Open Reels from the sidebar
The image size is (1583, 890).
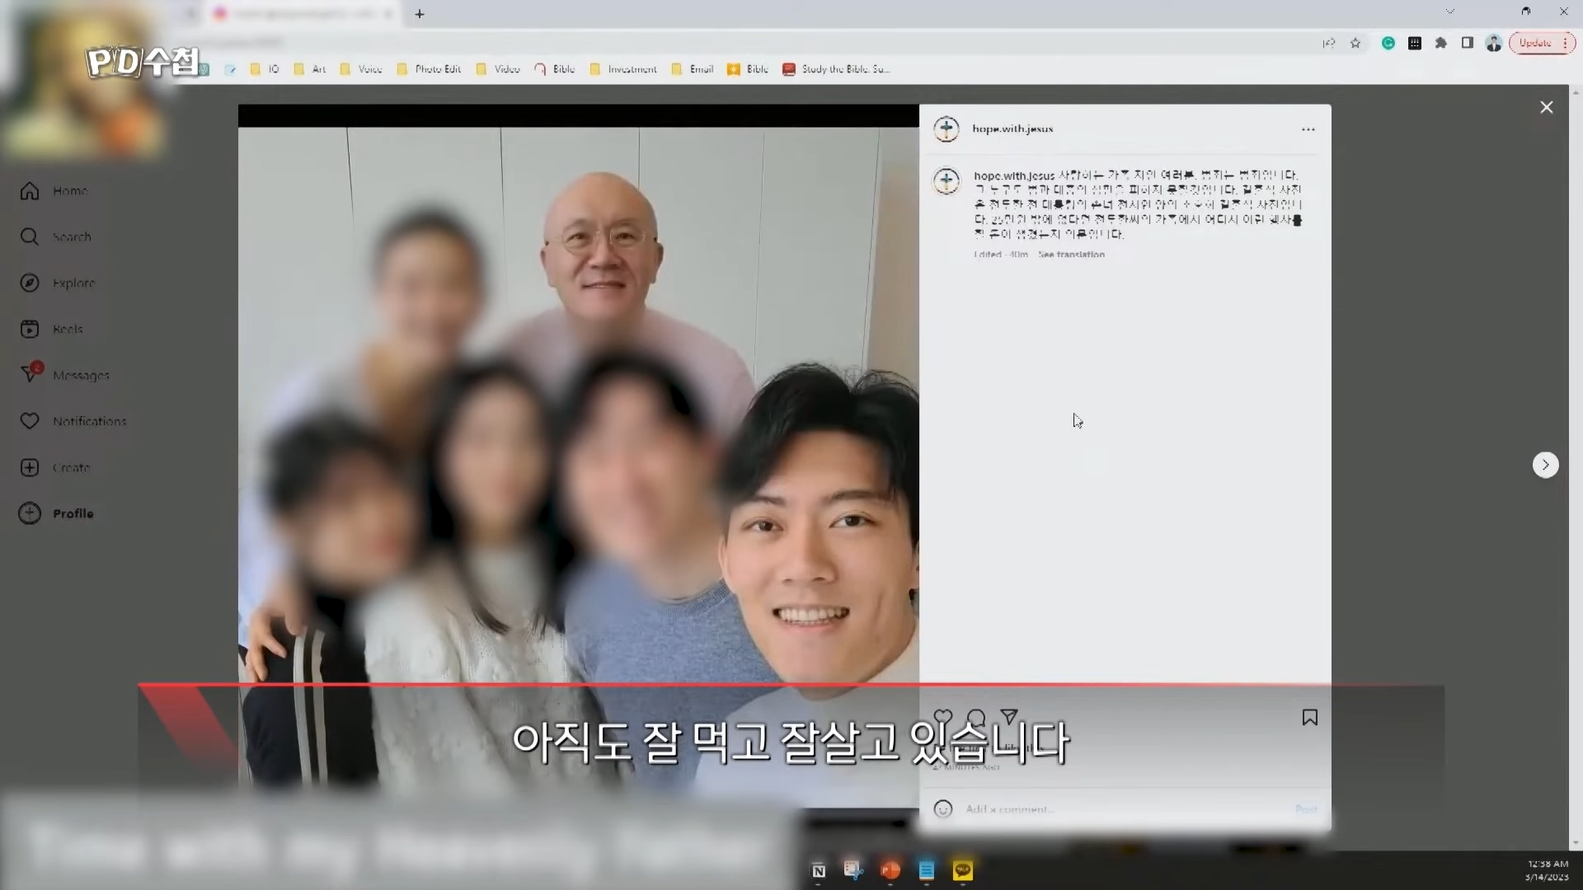[52, 330]
